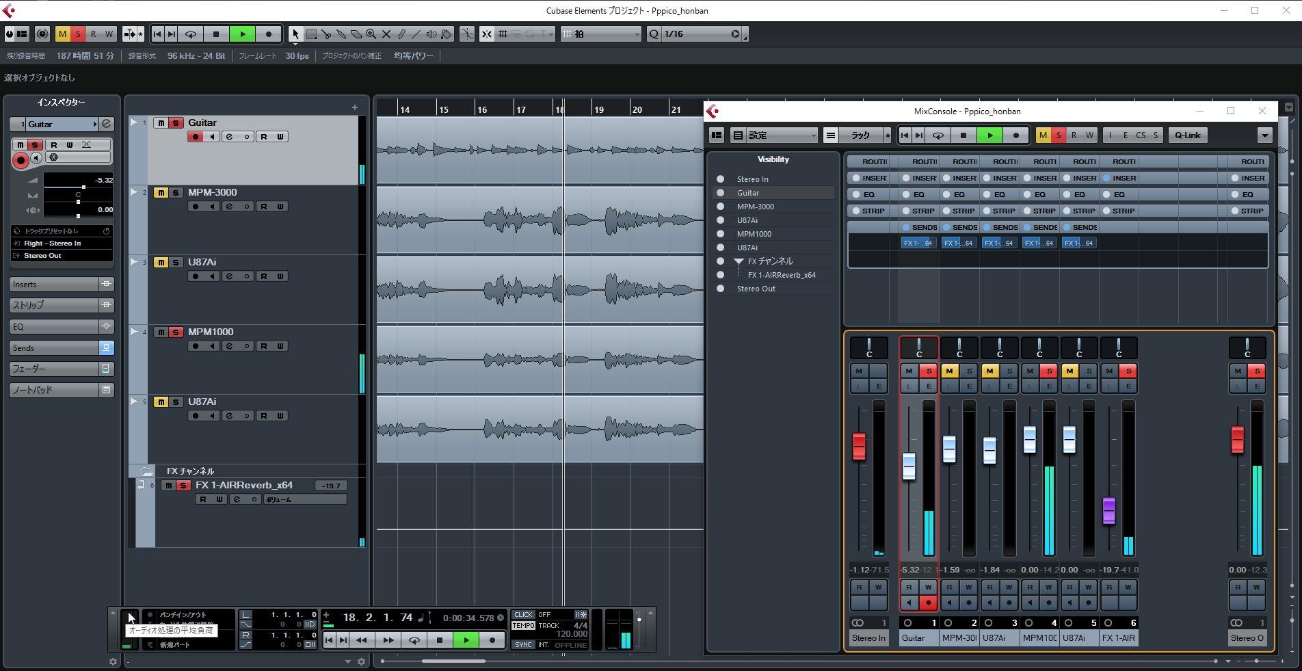Open Constrain Delay Compensation clock icon
This screenshot has height=671, width=1302.
(42, 34)
